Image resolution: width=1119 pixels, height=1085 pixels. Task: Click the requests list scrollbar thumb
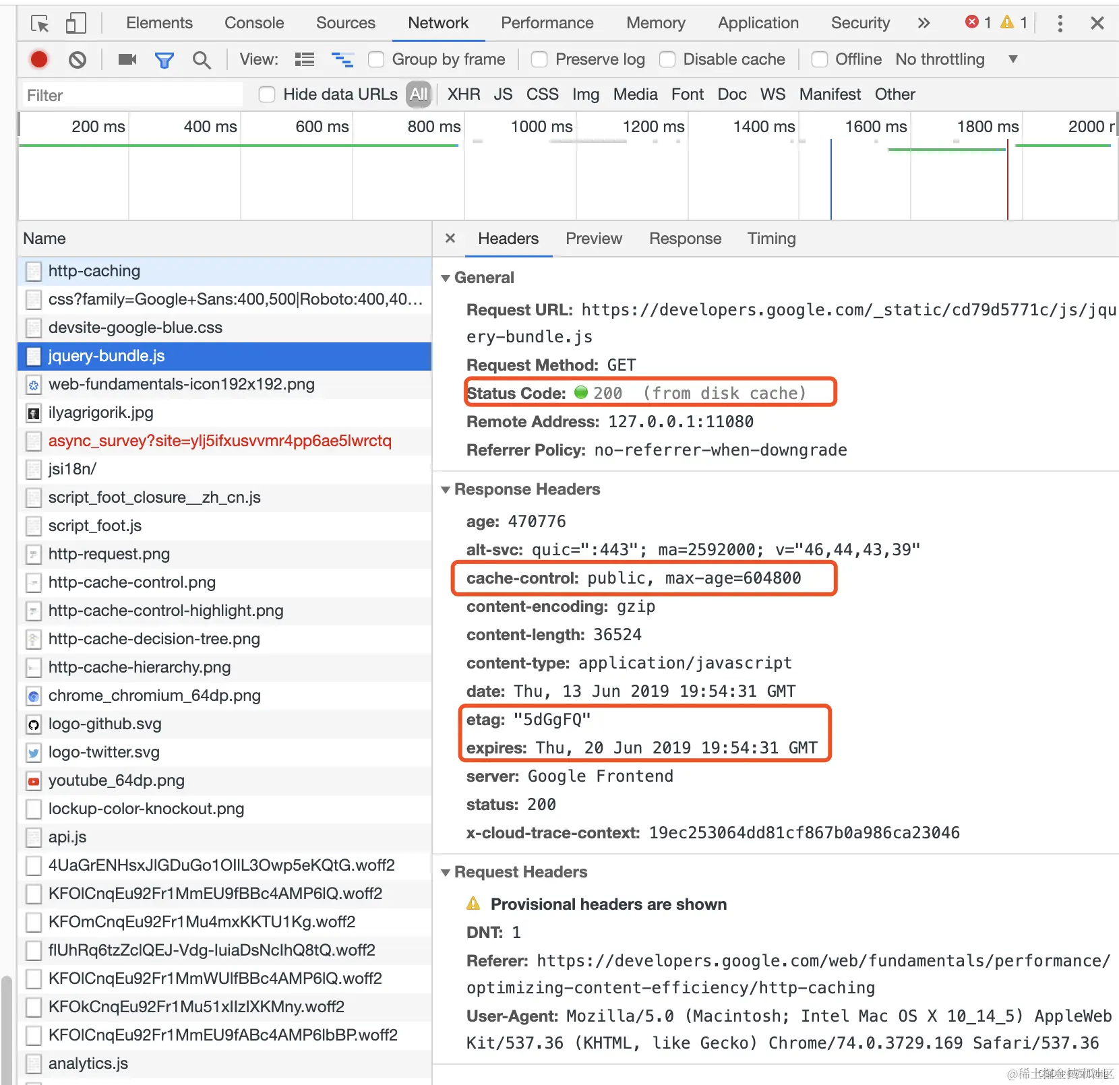pyautogui.click(x=6, y=1029)
